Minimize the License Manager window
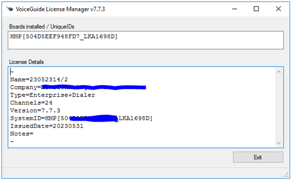This screenshot has width=293, height=184. click(234, 9)
